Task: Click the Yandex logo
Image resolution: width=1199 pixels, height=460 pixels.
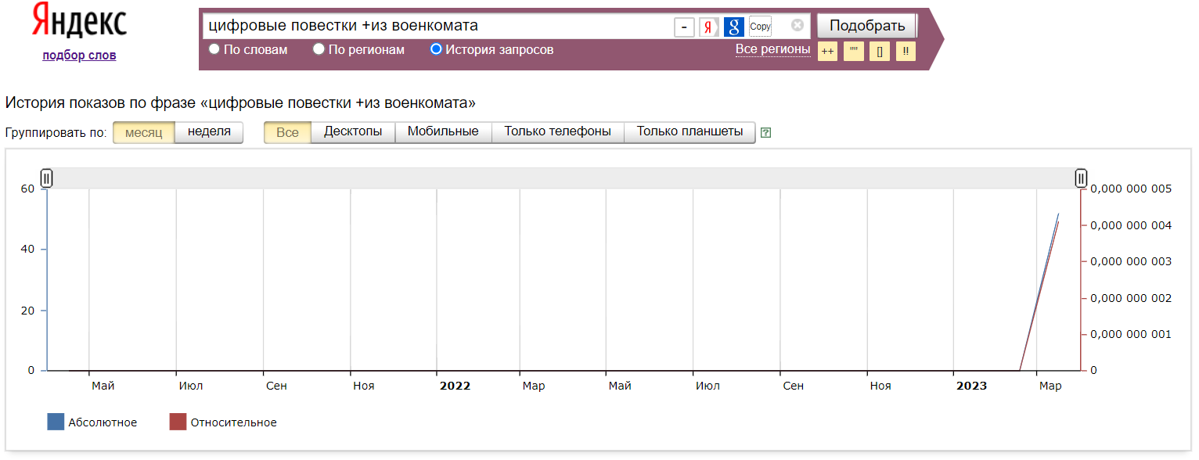Action: coord(79,22)
